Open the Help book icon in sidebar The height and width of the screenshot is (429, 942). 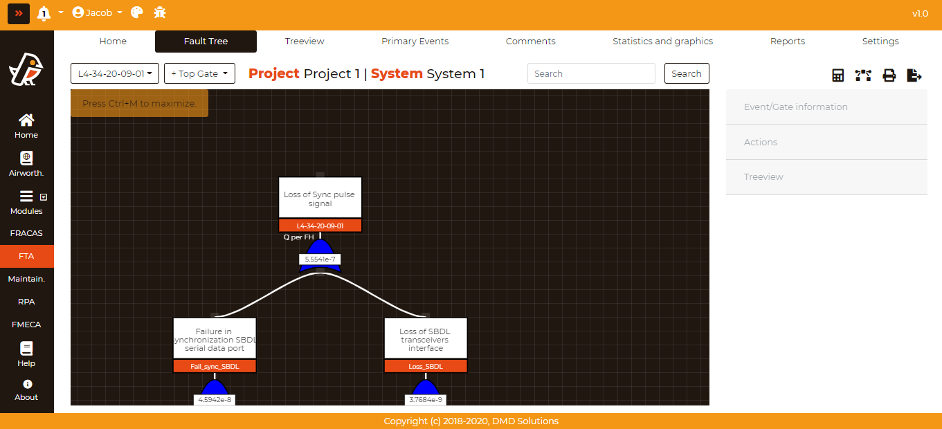[x=26, y=354]
